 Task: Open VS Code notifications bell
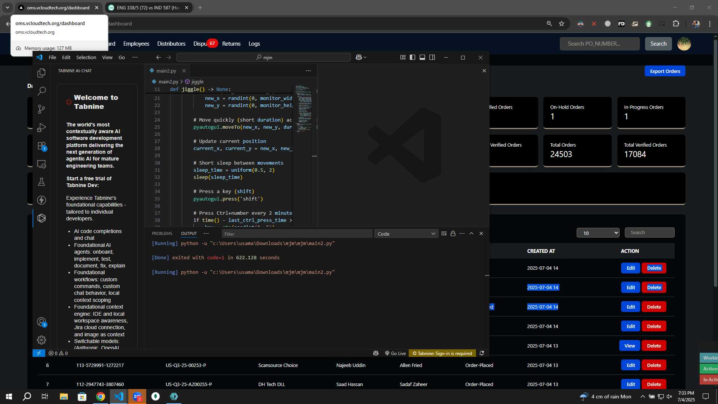pos(482,353)
